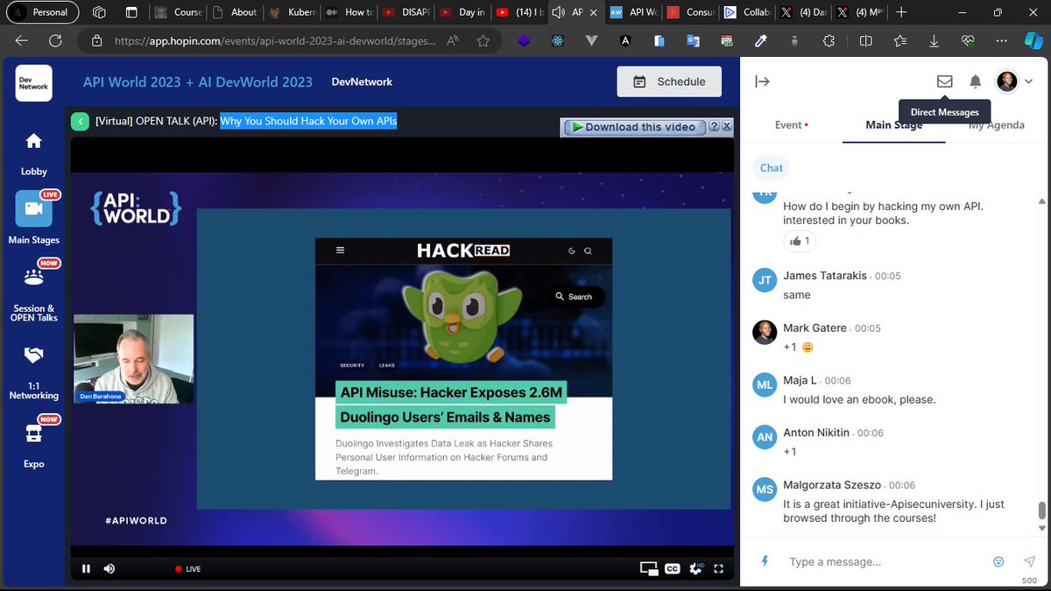Click the browser address bar URL
1051x591 pixels.
(275, 40)
